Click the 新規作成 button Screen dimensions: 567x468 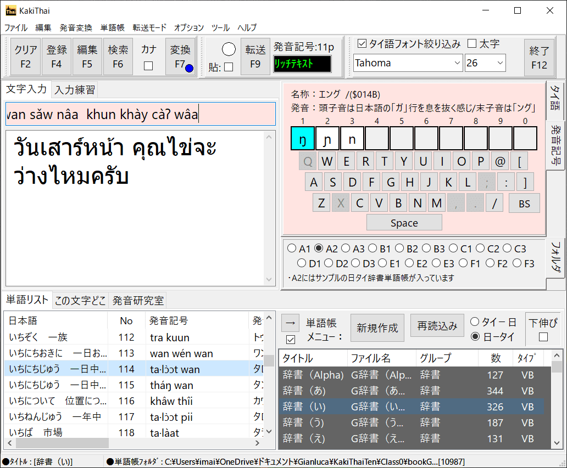coord(377,328)
